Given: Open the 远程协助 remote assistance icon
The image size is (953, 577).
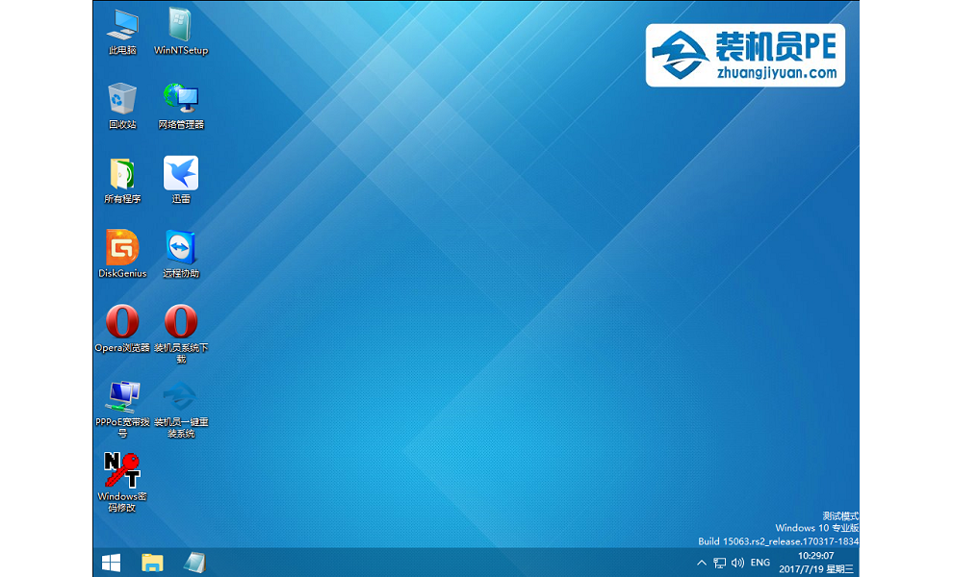Looking at the screenshot, I should coord(181,248).
